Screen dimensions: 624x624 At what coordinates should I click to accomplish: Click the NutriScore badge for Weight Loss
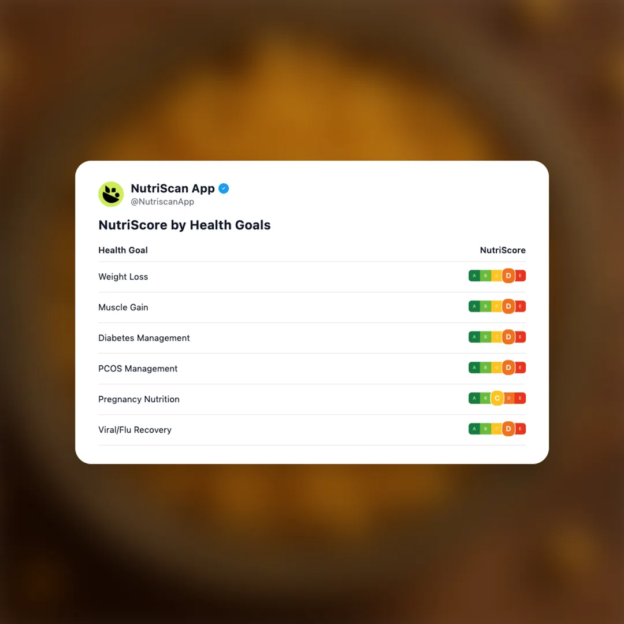(x=497, y=276)
